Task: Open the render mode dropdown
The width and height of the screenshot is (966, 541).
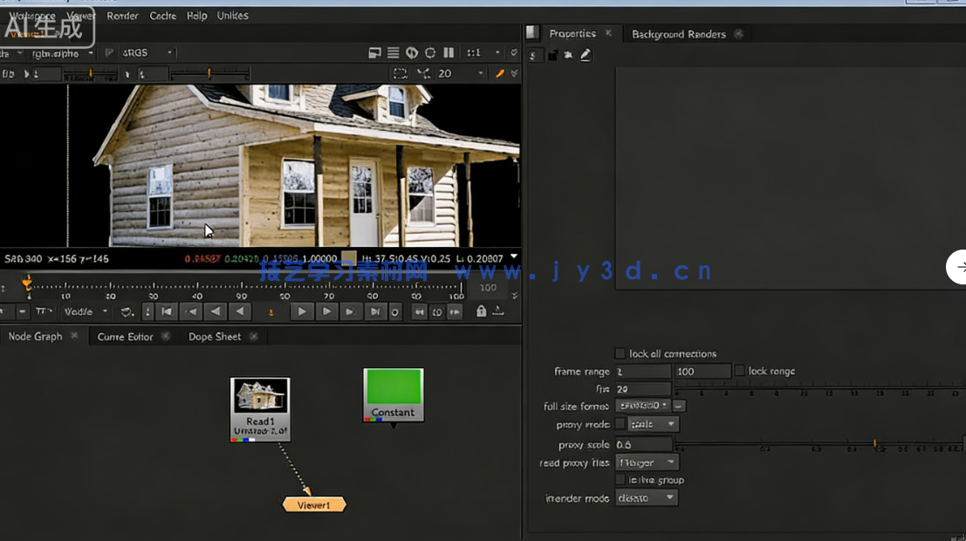Action: click(647, 498)
